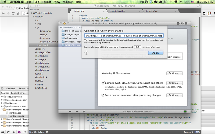Open chardinjs.scss in the sidebar
Image resolution: width=215 pixels, height=134 pixels.
pos(42,70)
